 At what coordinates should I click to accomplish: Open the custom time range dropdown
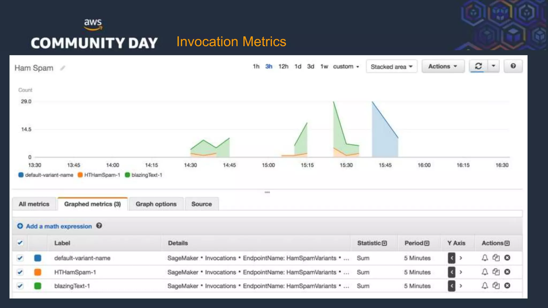tap(346, 67)
